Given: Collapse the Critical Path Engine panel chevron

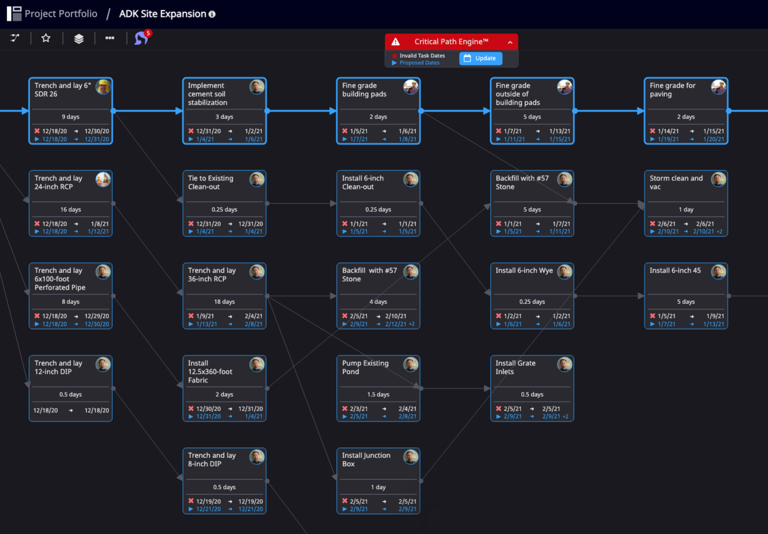Looking at the screenshot, I should 510,42.
